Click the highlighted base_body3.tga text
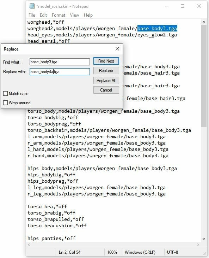The width and height of the screenshot is (209, 258). [157, 29]
